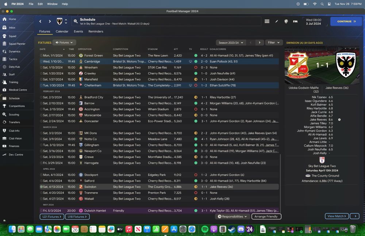Screen dimensions: 365x236
Task: Click Arrange Friendly button
Action: pos(266,217)
